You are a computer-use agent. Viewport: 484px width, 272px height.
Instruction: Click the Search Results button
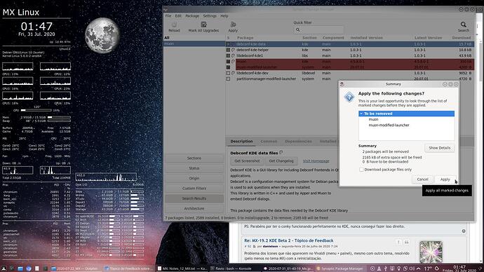194,198
